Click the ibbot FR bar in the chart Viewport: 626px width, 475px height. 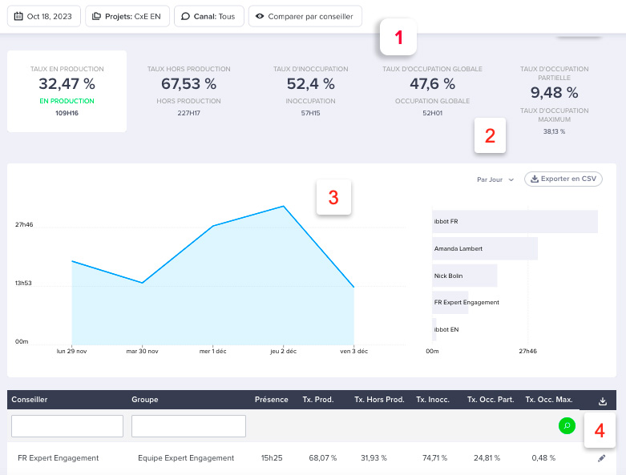(x=515, y=221)
